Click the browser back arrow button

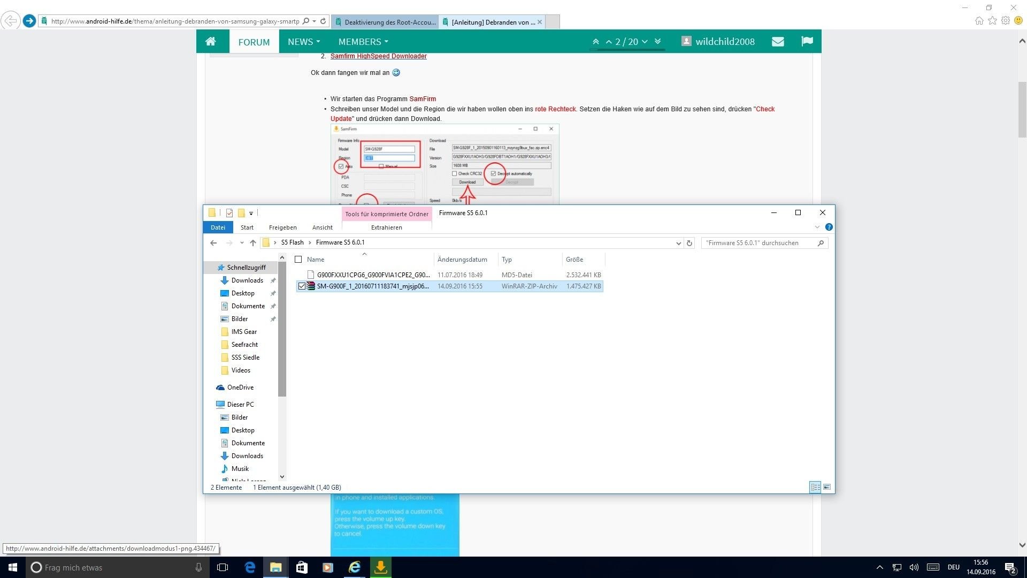10,21
